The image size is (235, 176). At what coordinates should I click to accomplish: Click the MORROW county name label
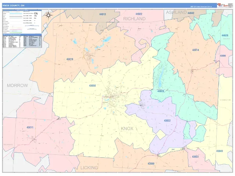(x=17, y=85)
